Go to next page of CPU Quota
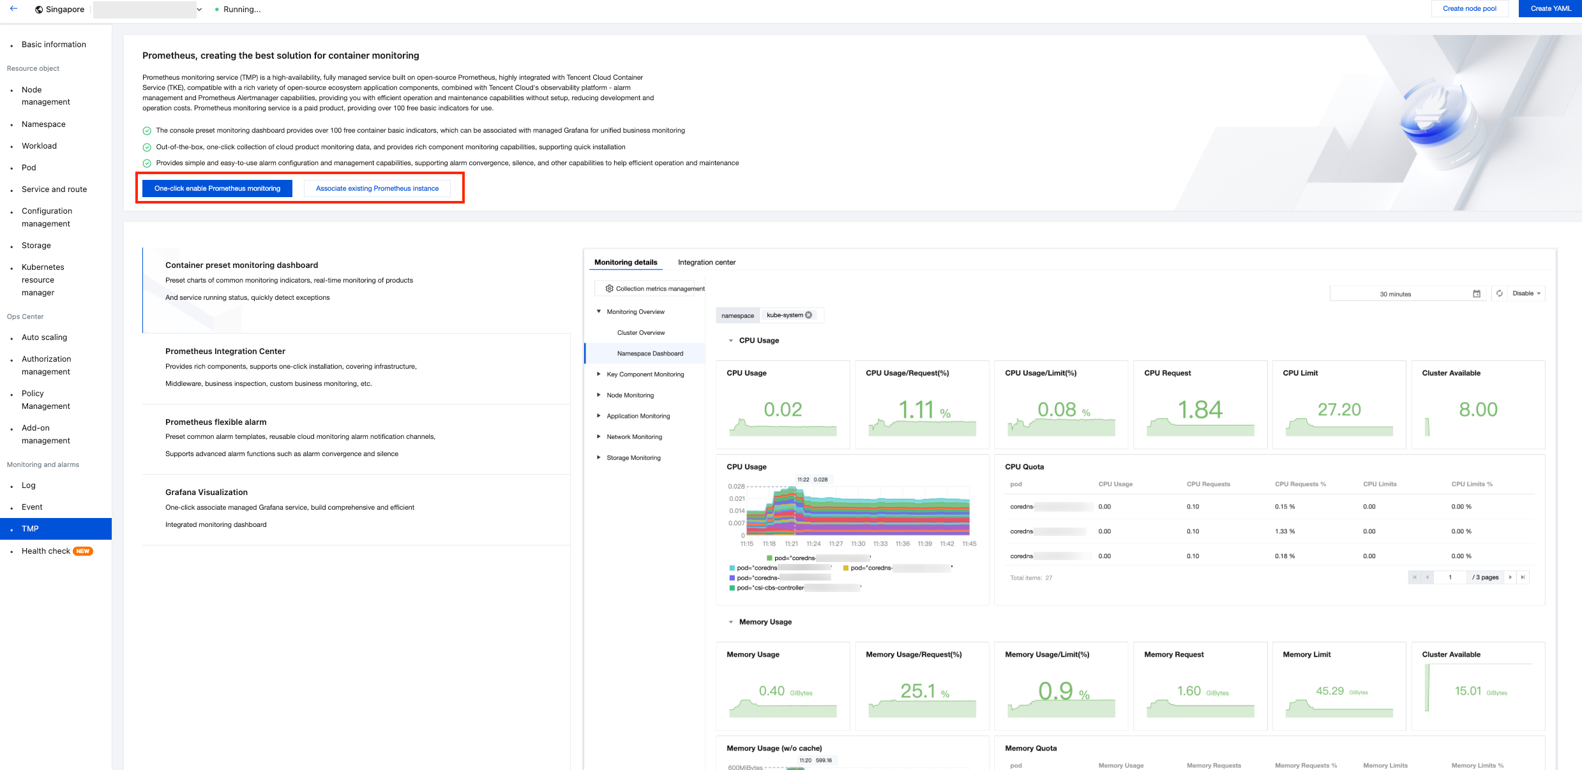The image size is (1582, 770). [1510, 577]
